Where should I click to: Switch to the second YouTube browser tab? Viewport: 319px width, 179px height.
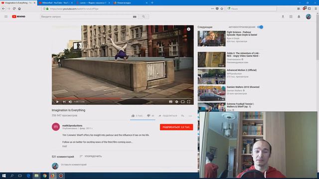click(55, 3)
